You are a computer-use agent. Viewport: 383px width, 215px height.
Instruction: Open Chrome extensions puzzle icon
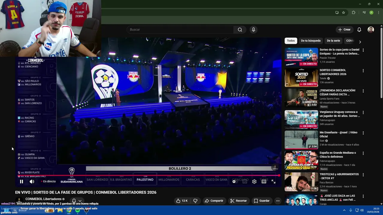coord(354,13)
